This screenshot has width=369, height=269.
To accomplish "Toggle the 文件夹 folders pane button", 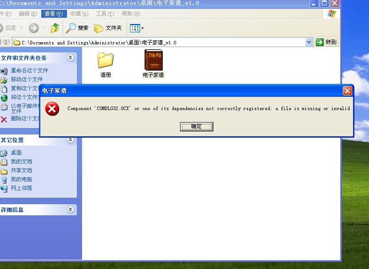I will [x=108, y=28].
